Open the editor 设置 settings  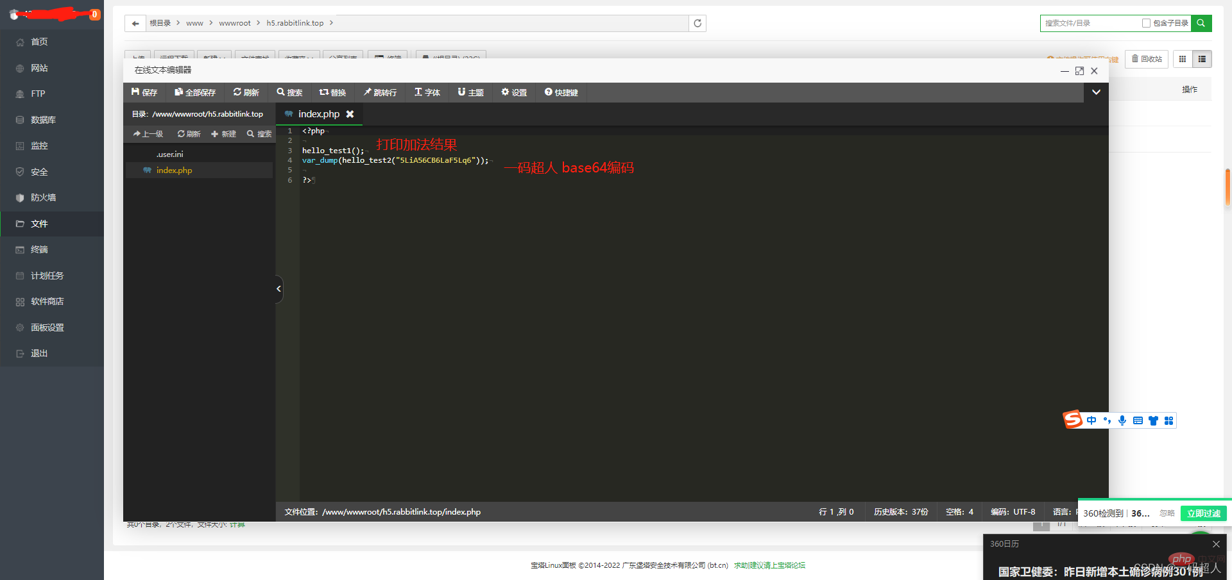515,92
